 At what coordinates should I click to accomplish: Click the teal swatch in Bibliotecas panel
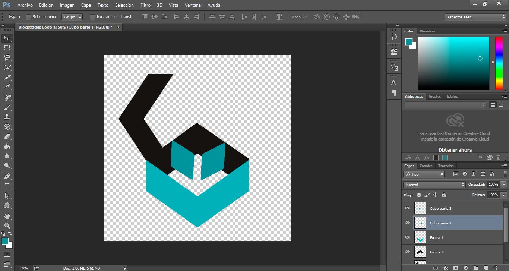pos(445,158)
